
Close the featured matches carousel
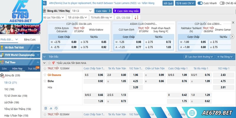(233, 23)
